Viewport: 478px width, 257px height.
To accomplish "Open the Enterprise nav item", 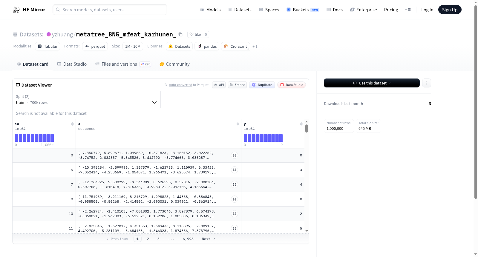I will coord(364,10).
